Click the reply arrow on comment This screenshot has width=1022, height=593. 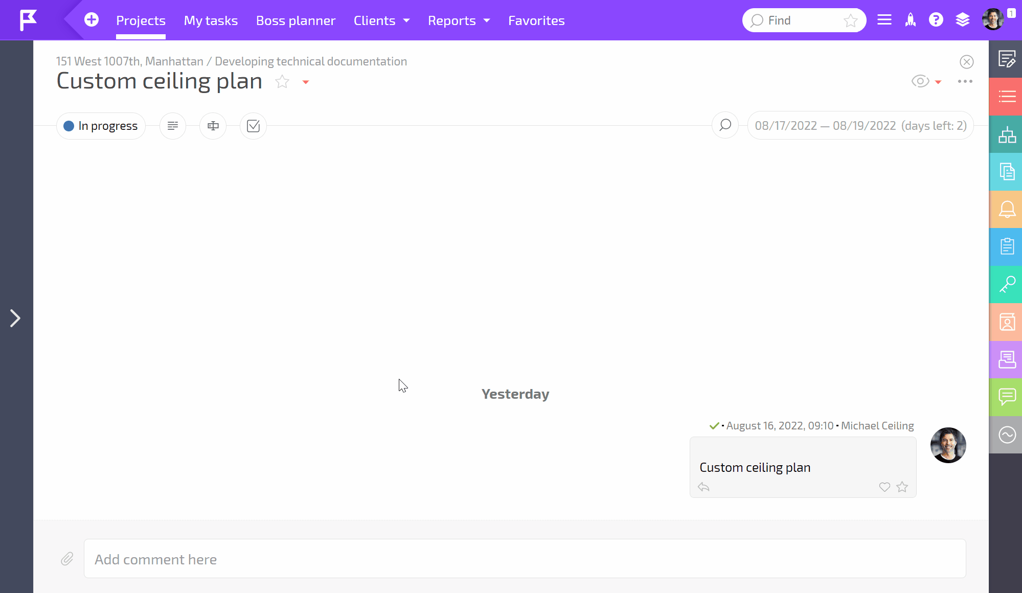703,487
